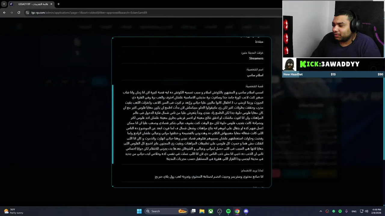This screenshot has width=385, height=216.
Task: Open the volume control in tray
Action: pos(367,211)
